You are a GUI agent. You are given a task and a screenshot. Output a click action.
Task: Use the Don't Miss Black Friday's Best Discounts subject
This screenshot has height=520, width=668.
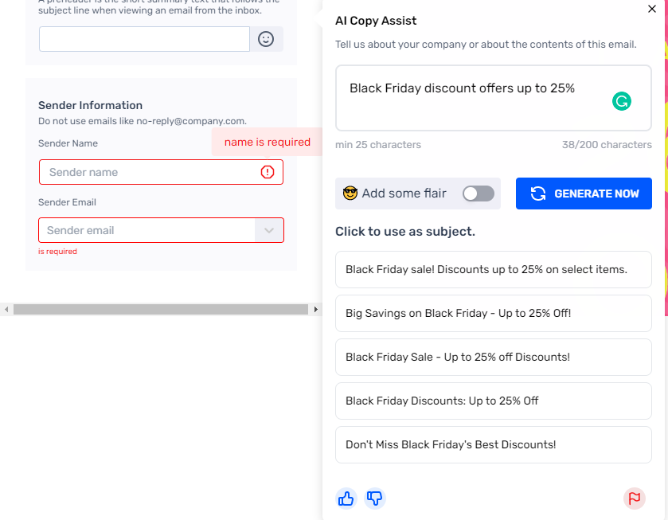coord(493,444)
